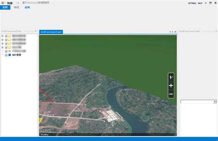Click inside the right panel combo box field
This screenshot has height=141, width=218.
tap(197, 102)
